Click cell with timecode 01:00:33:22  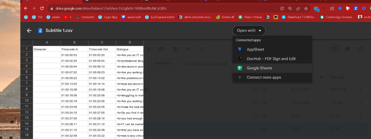click(x=102, y=135)
